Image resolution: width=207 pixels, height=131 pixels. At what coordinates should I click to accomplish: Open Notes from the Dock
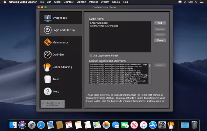coord(78,125)
